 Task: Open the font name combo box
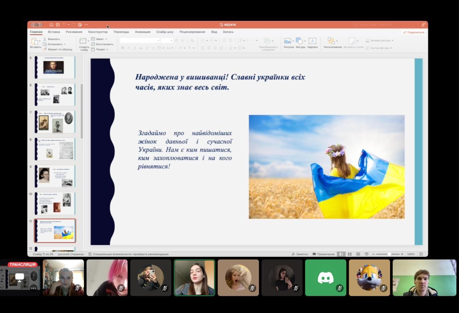coord(140,41)
